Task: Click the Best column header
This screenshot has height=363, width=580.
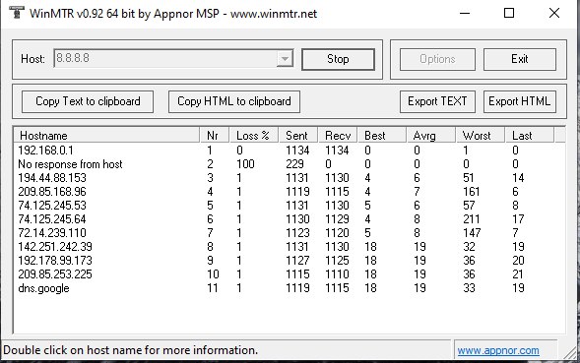Action: click(x=382, y=136)
